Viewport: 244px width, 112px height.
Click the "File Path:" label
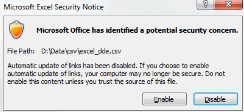point(21,51)
